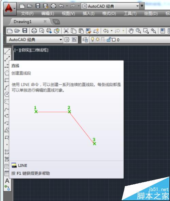Viewport: 170px width, 201px height.
Task: Click the [俯视] view control
Action: coord(26,50)
